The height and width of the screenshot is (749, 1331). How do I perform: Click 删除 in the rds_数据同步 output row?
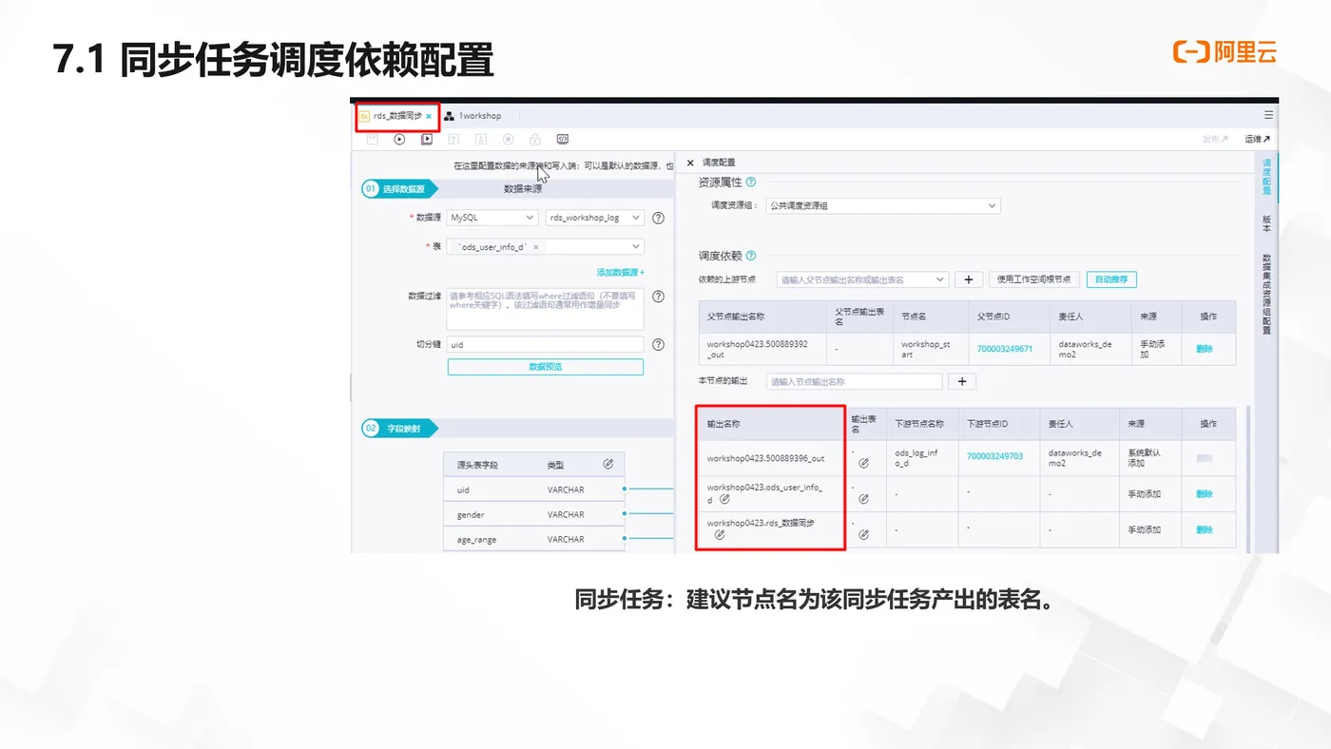click(1205, 529)
